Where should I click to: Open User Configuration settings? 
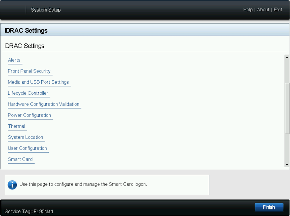(28, 148)
